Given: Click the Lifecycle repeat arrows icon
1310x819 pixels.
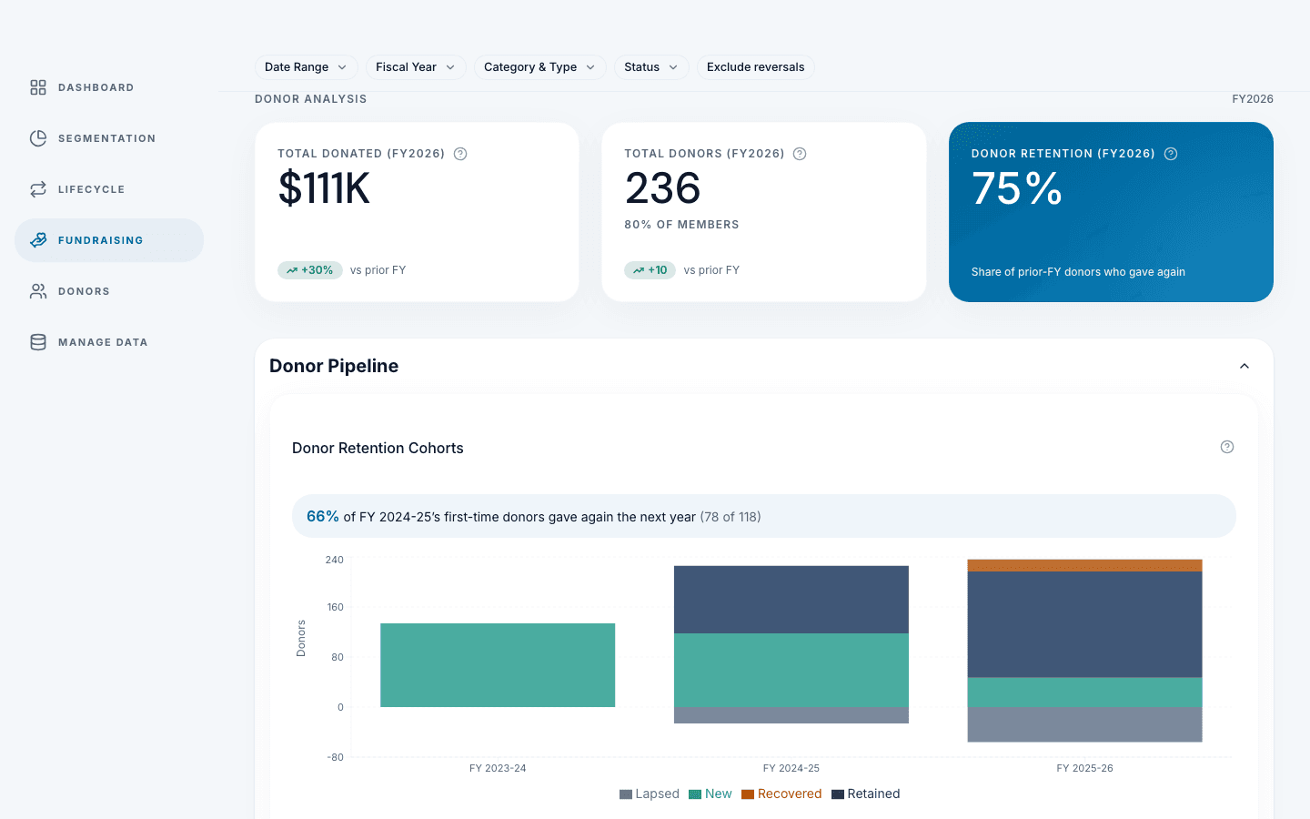Looking at the screenshot, I should tap(38, 189).
